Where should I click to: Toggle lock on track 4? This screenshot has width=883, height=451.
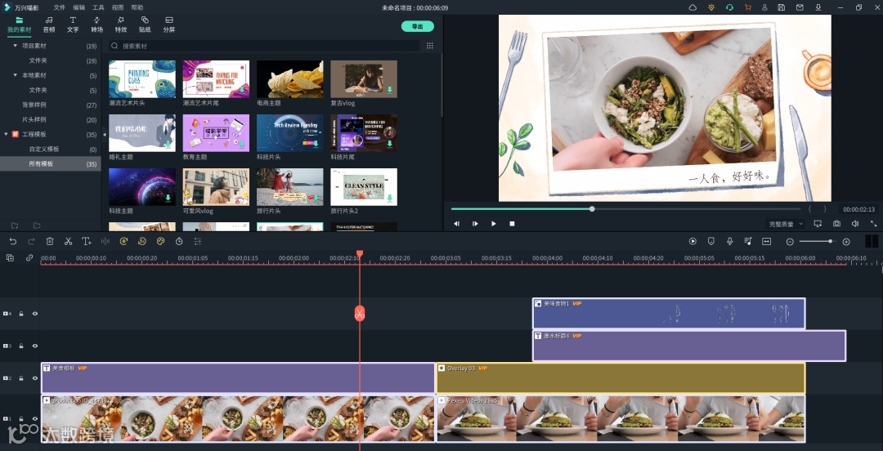[21, 314]
